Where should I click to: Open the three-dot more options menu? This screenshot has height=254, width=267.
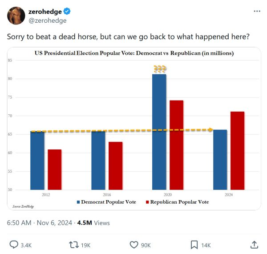point(257,12)
